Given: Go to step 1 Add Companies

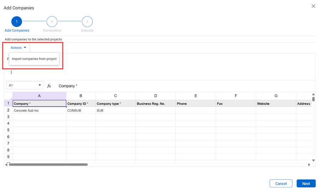Looking at the screenshot, I should [17, 22].
